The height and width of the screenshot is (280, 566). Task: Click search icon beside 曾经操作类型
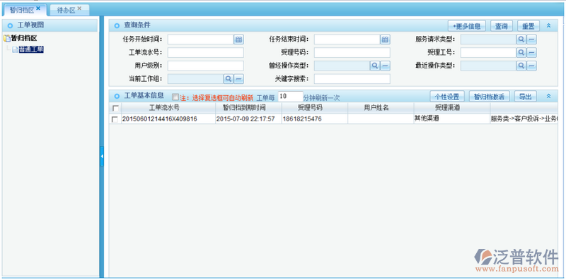[x=375, y=66]
